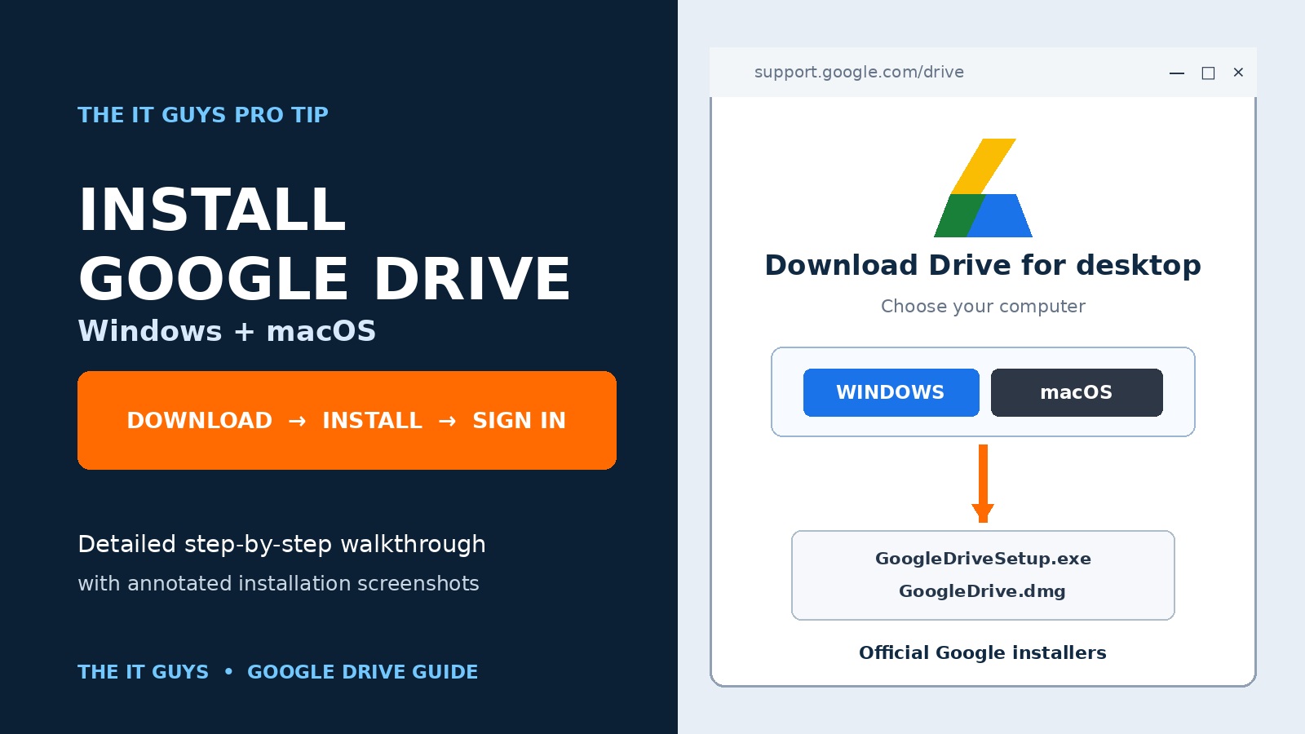Click the GoogleDrive.dmg file name
This screenshot has height=734, width=1305.
pos(983,591)
